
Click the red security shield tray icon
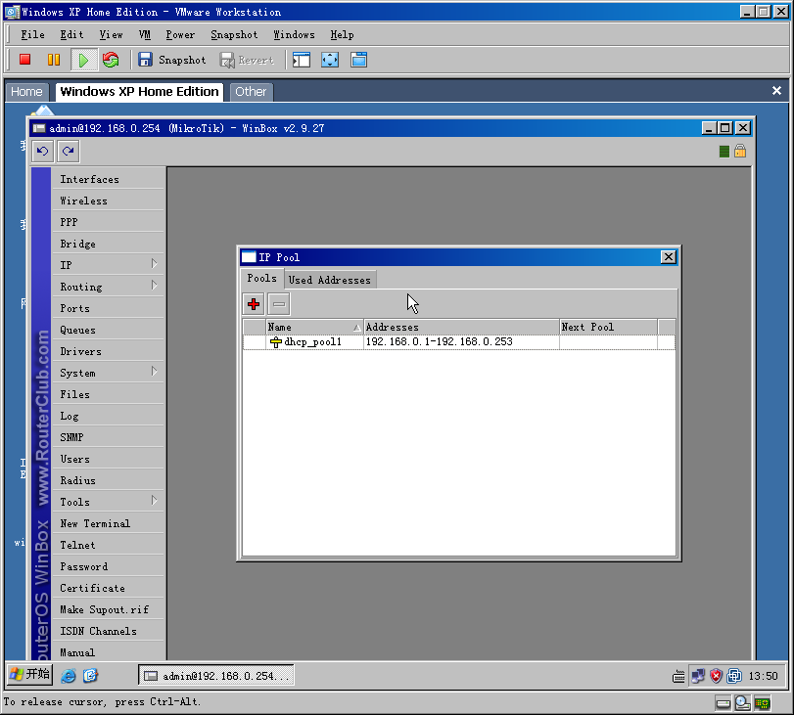(x=716, y=676)
